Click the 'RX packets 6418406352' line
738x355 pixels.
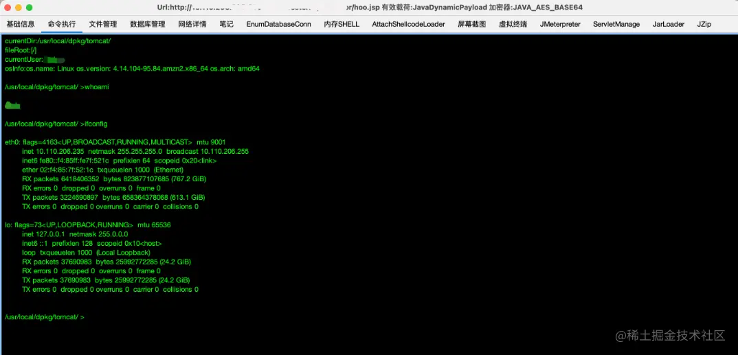point(114,179)
